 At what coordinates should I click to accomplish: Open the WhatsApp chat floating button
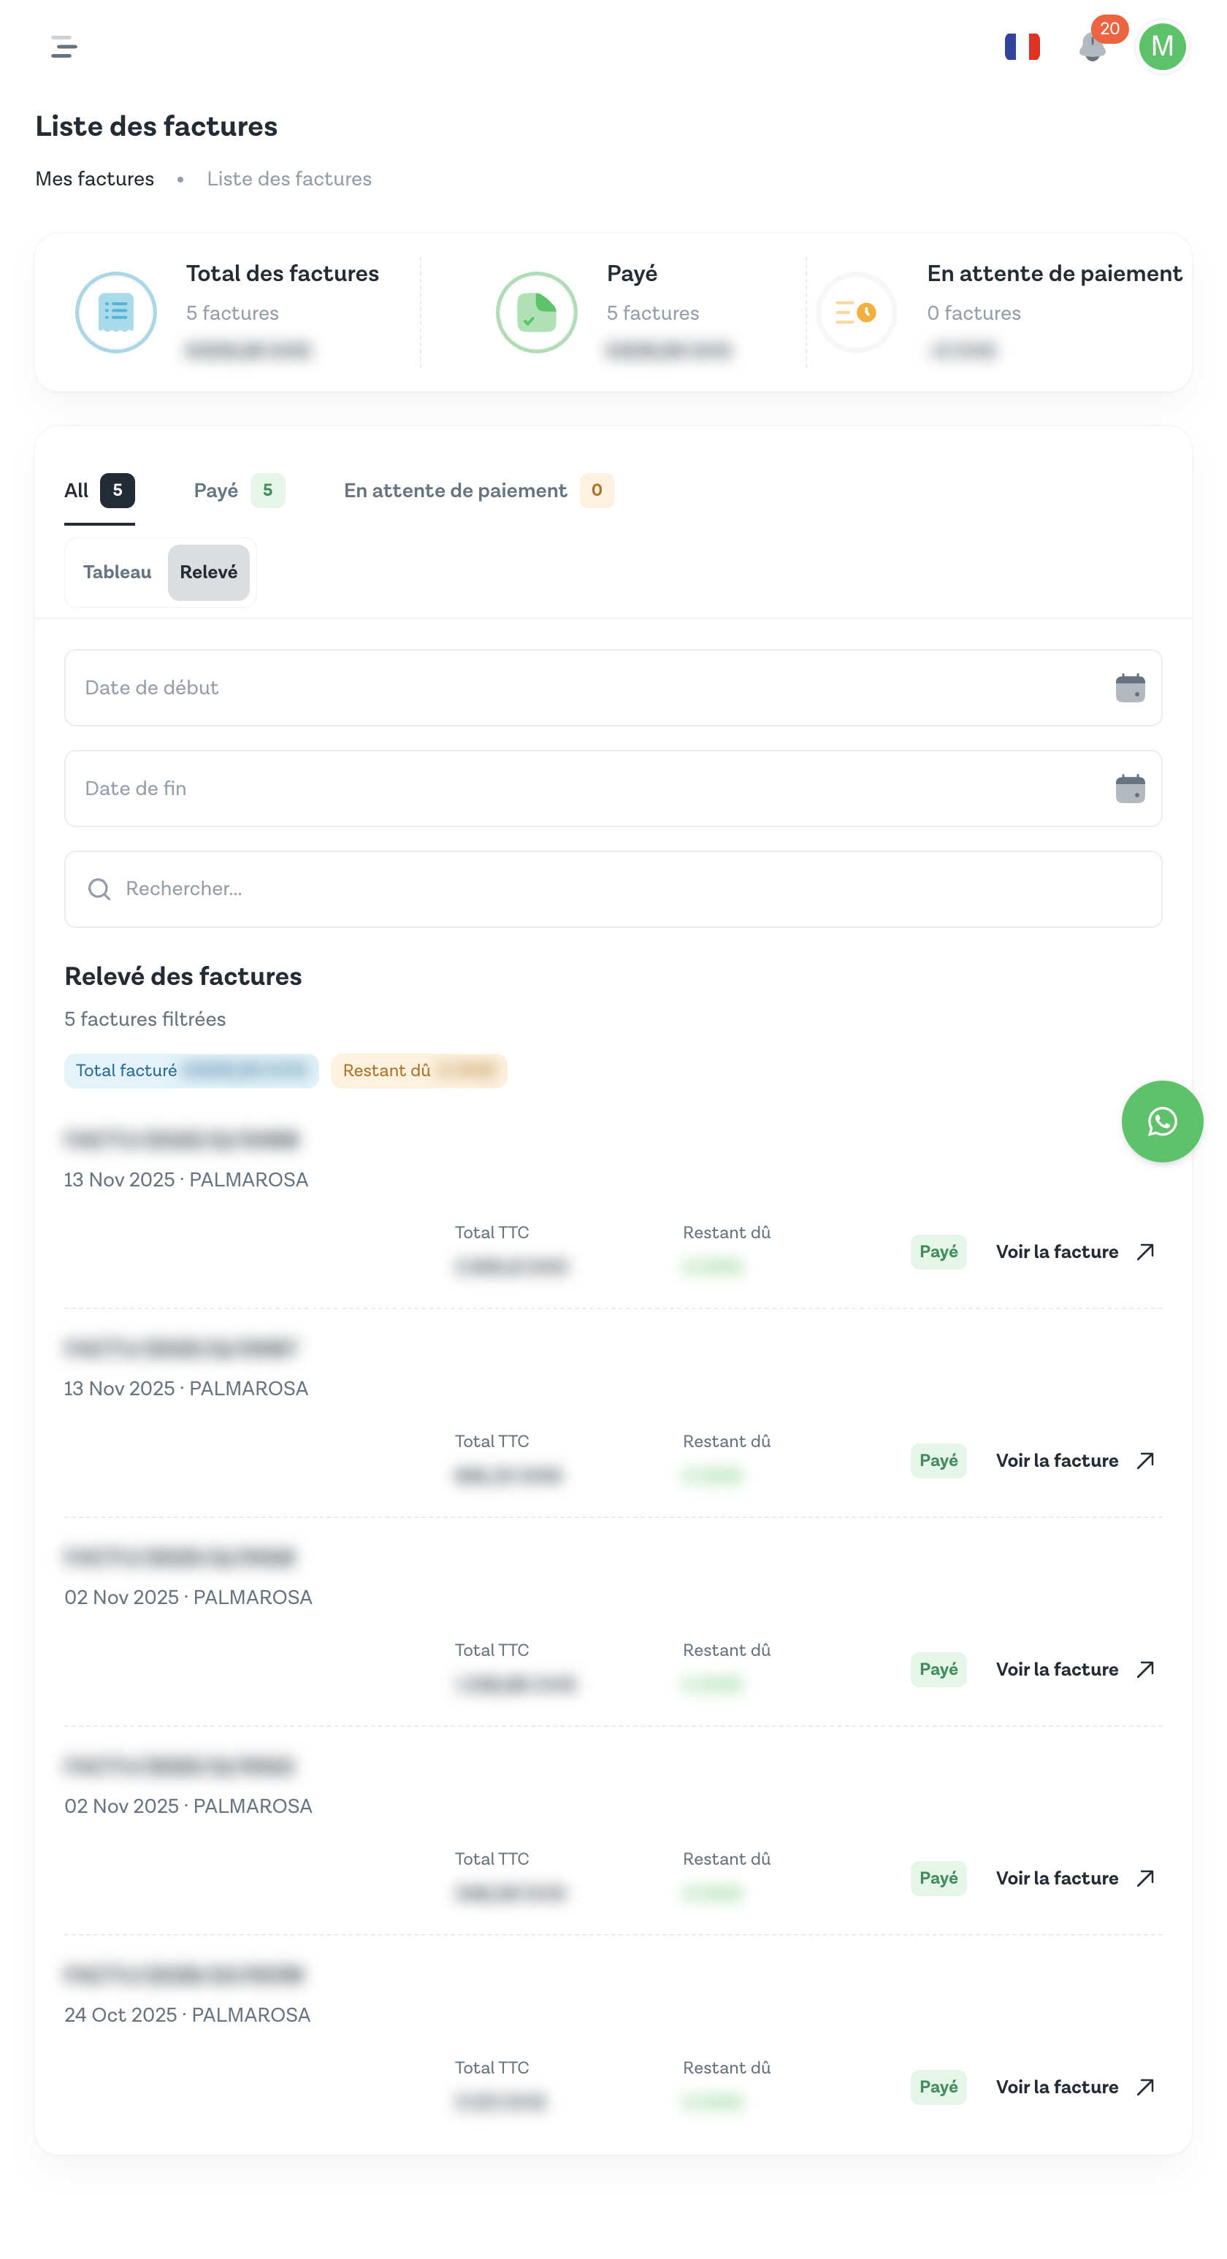click(x=1161, y=1121)
